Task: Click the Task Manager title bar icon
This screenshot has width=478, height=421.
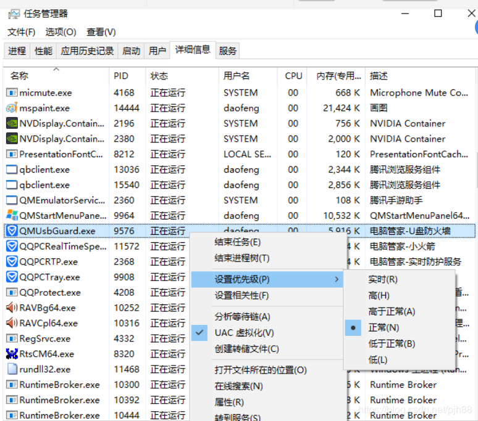Action: (14, 14)
